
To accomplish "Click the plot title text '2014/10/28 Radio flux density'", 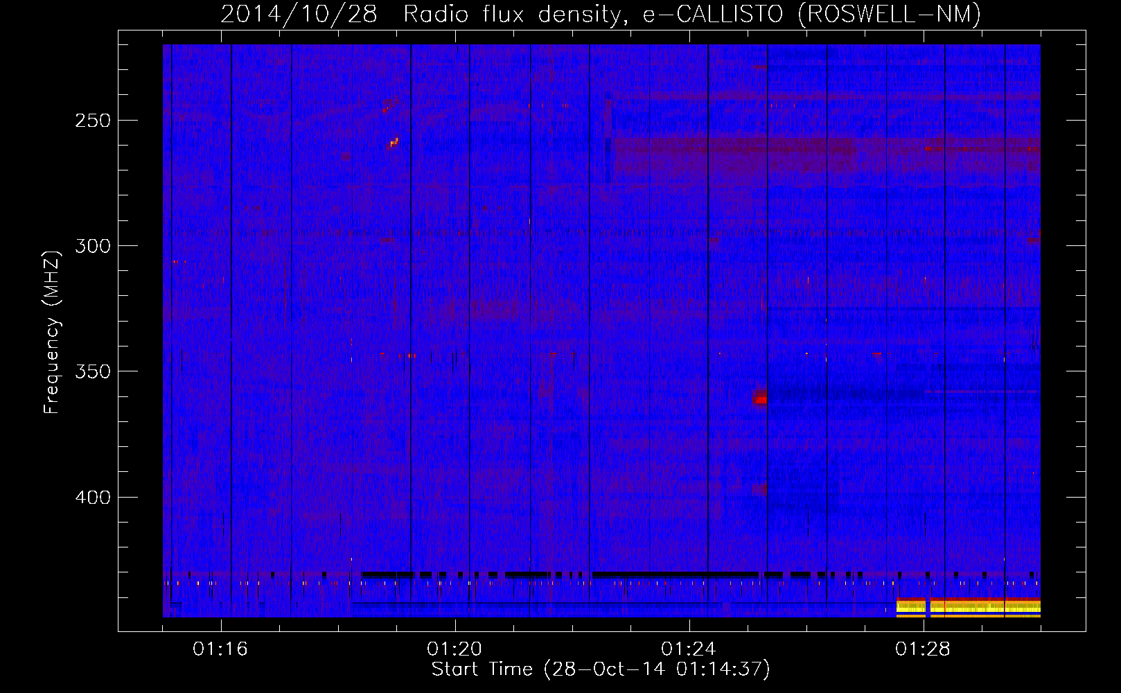I will coord(421,15).
